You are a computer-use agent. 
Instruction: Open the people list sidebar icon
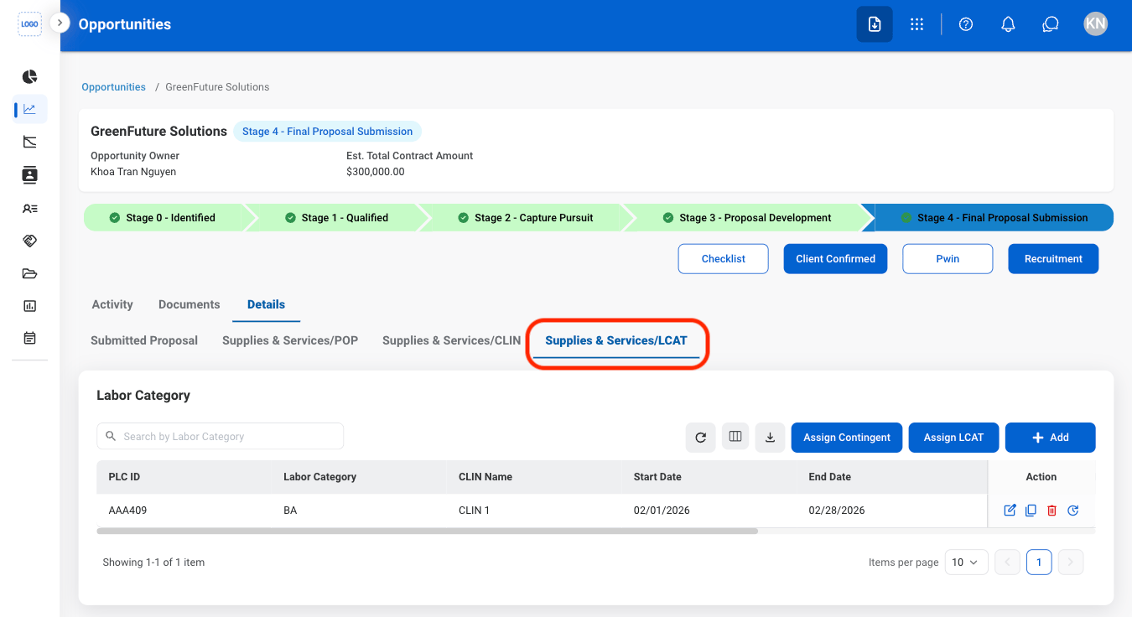point(30,208)
